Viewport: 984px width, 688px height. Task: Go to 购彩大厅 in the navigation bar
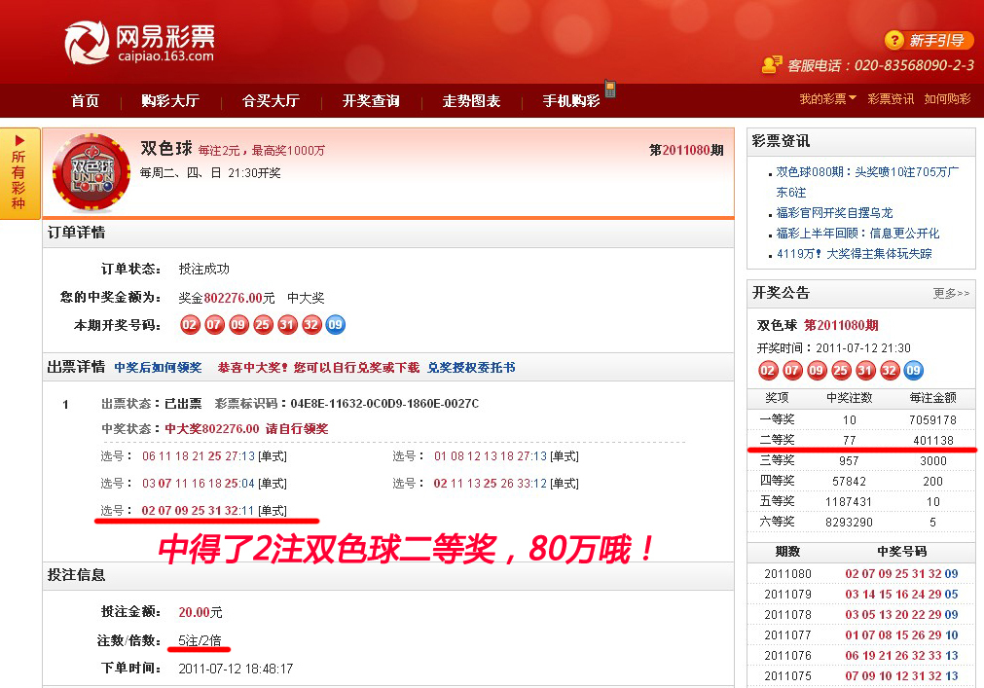coord(169,101)
